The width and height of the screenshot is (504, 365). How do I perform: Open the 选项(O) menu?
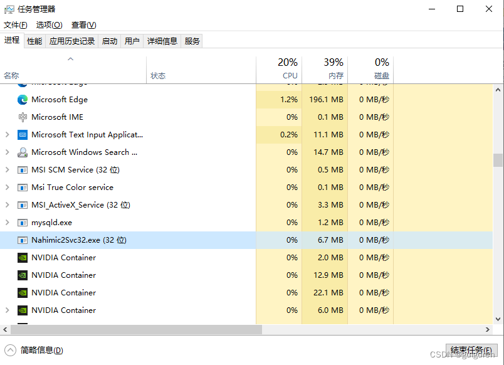[49, 25]
